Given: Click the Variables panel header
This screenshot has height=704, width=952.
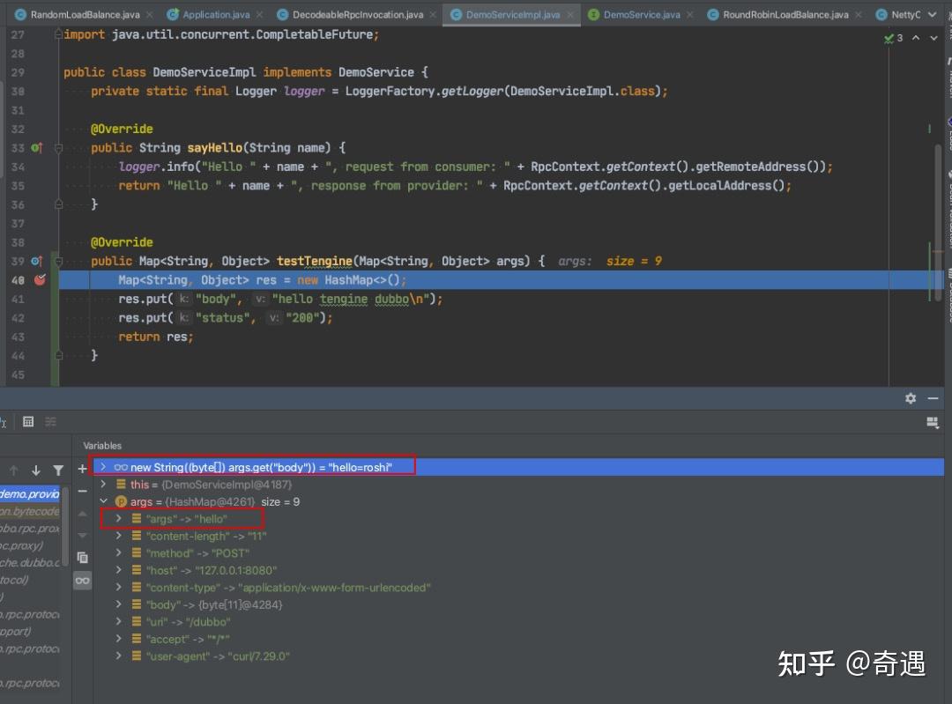Looking at the screenshot, I should pyautogui.click(x=102, y=446).
